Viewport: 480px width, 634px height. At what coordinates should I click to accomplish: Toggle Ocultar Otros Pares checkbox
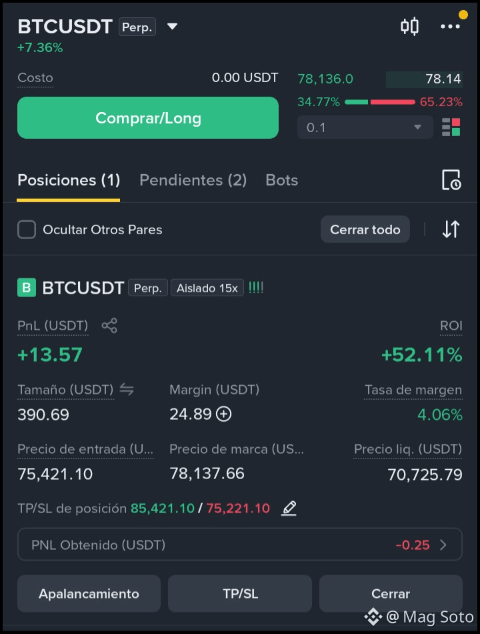[x=27, y=230]
